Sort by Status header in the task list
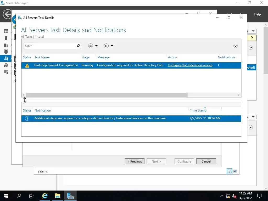268x201 pixels. click(x=27, y=57)
